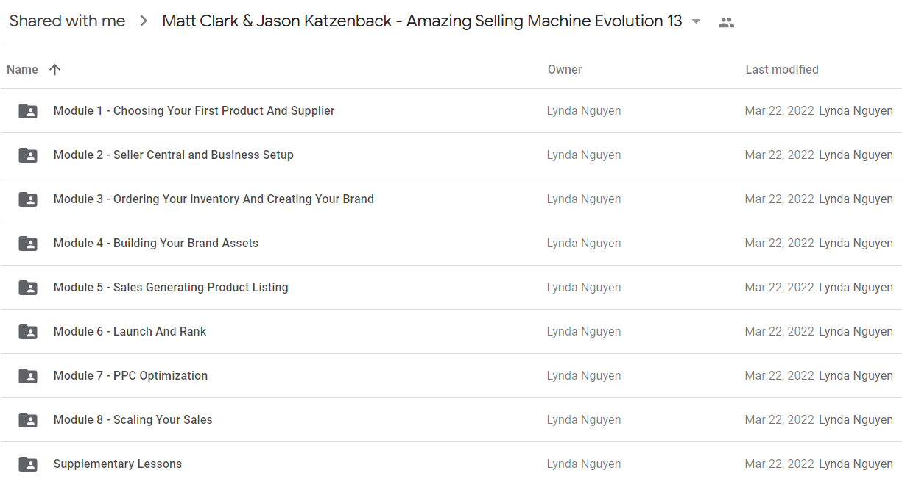Image resolution: width=902 pixels, height=479 pixels.
Task: Click the shared people icon beside folder title
Action: click(x=726, y=22)
